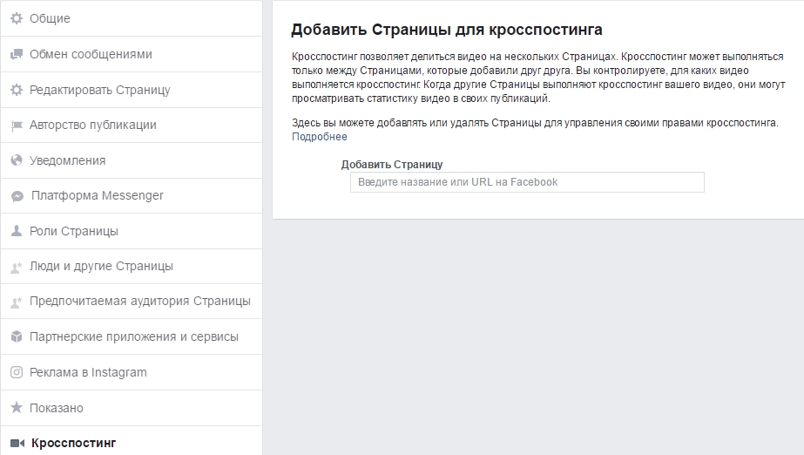Image resolution: width=804 pixels, height=455 pixels.
Task: Click the Messenger icon in the sidebar
Action: (x=17, y=196)
